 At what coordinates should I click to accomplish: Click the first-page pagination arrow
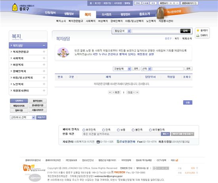(110, 92)
